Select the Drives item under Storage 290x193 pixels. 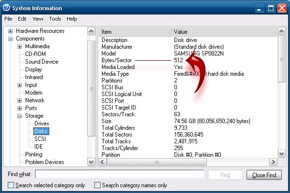tap(42, 124)
